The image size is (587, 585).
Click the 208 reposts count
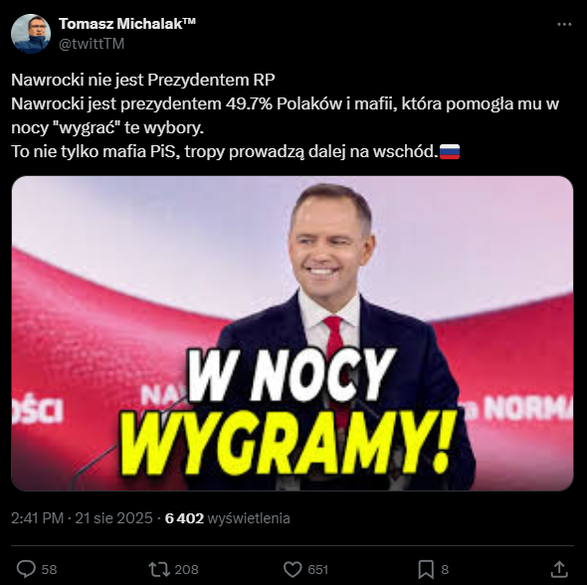[x=186, y=570]
